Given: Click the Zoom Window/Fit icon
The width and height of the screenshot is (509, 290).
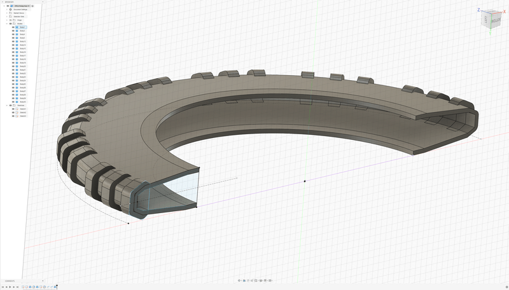Looking at the screenshot, I should click(256, 280).
